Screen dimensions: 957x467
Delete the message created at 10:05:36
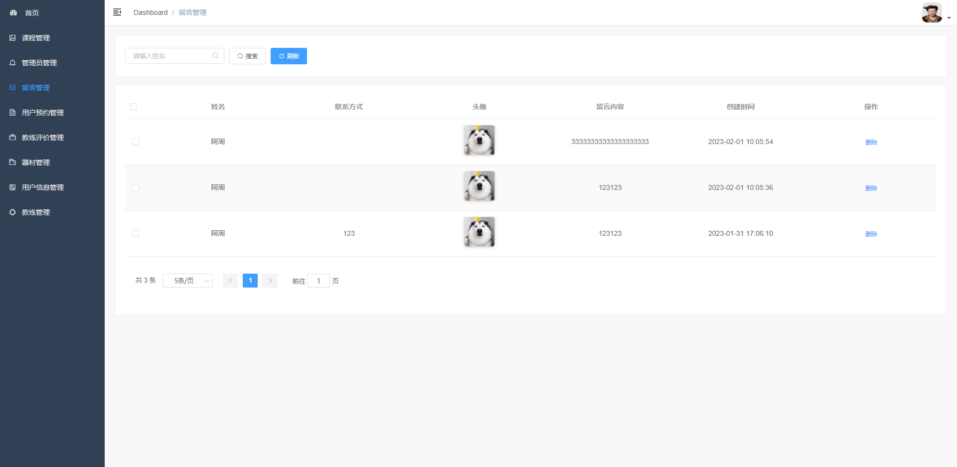(x=871, y=188)
